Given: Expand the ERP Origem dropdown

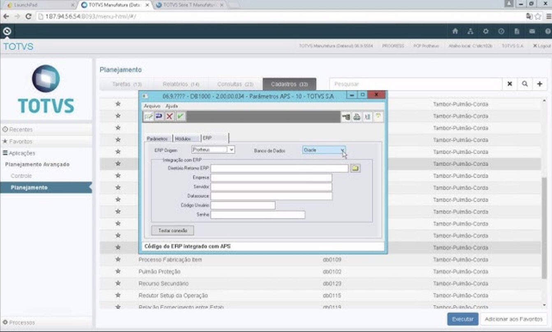Looking at the screenshot, I should coord(232,150).
